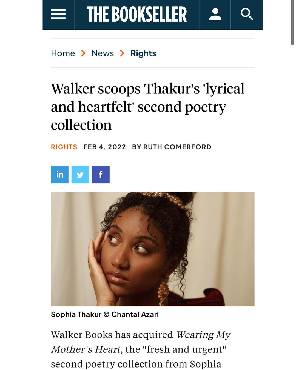Click the search magnifier icon
Viewport: 296px width, 370px height.
coord(247,14)
